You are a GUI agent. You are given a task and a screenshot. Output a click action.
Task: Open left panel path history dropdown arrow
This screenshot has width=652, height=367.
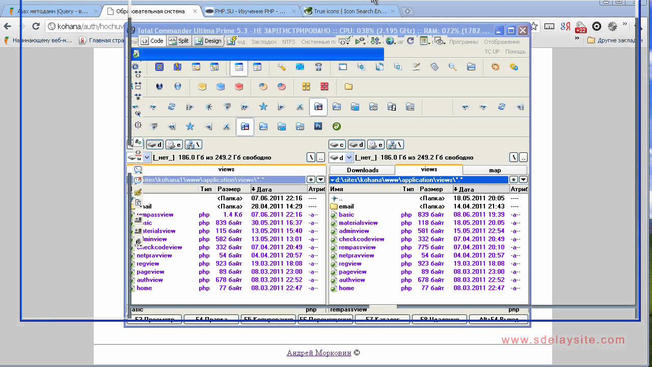click(320, 179)
